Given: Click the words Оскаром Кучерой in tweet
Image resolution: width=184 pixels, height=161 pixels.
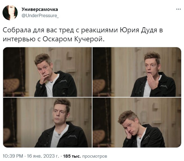Looking at the screenshot, I should 73,39.
